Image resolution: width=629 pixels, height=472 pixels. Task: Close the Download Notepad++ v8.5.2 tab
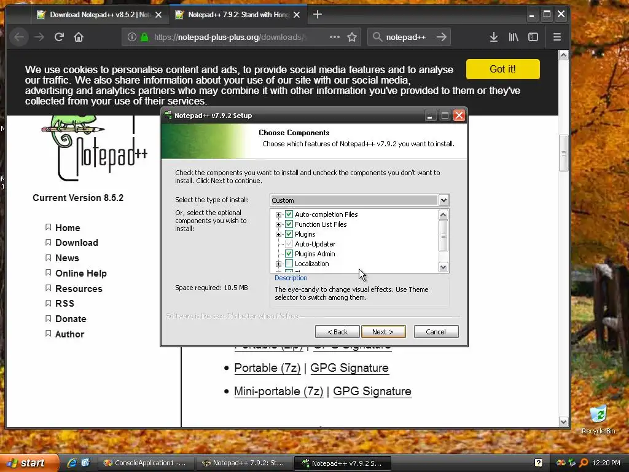tap(158, 15)
